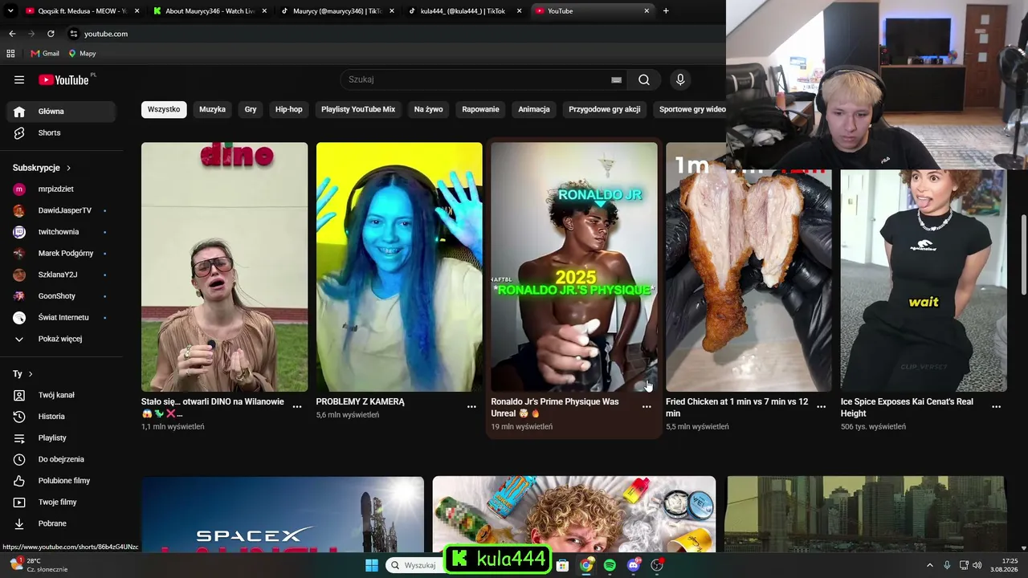Expand the Chrome tab search dropdown
Viewport: 1028px width, 578px height.
tap(10, 11)
